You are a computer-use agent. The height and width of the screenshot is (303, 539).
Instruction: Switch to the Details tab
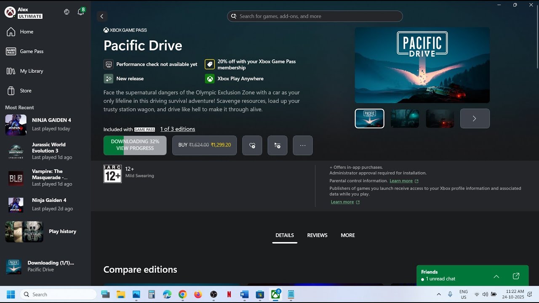[x=285, y=235]
